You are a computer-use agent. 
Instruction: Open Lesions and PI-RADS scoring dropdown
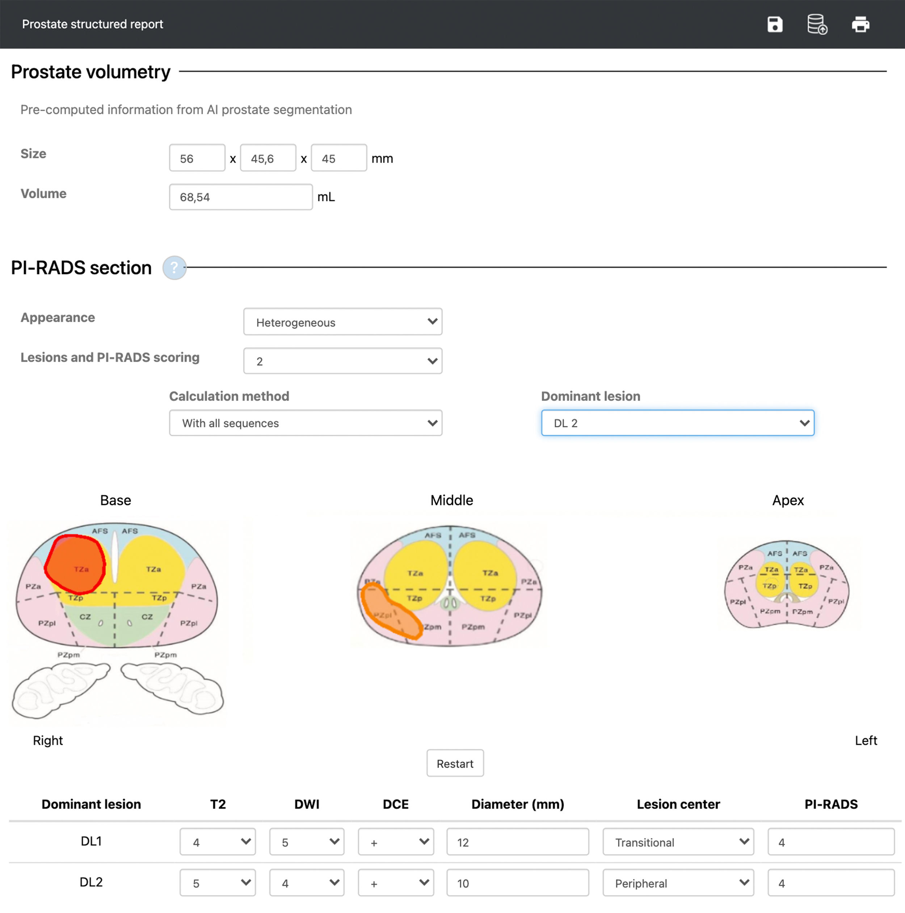point(343,361)
